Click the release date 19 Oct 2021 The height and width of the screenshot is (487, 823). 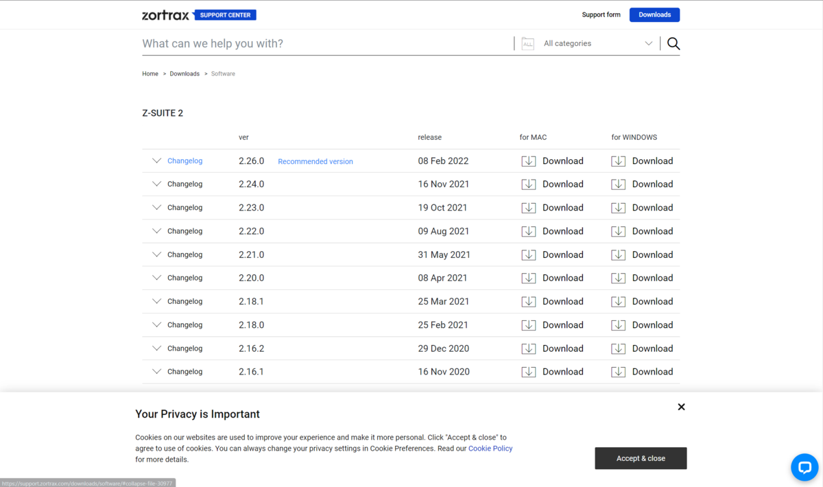coord(442,208)
